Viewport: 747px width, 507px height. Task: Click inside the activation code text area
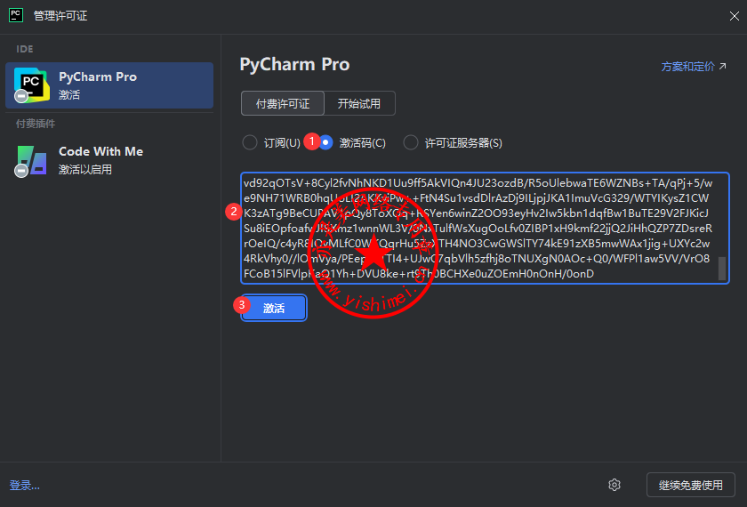coord(485,229)
